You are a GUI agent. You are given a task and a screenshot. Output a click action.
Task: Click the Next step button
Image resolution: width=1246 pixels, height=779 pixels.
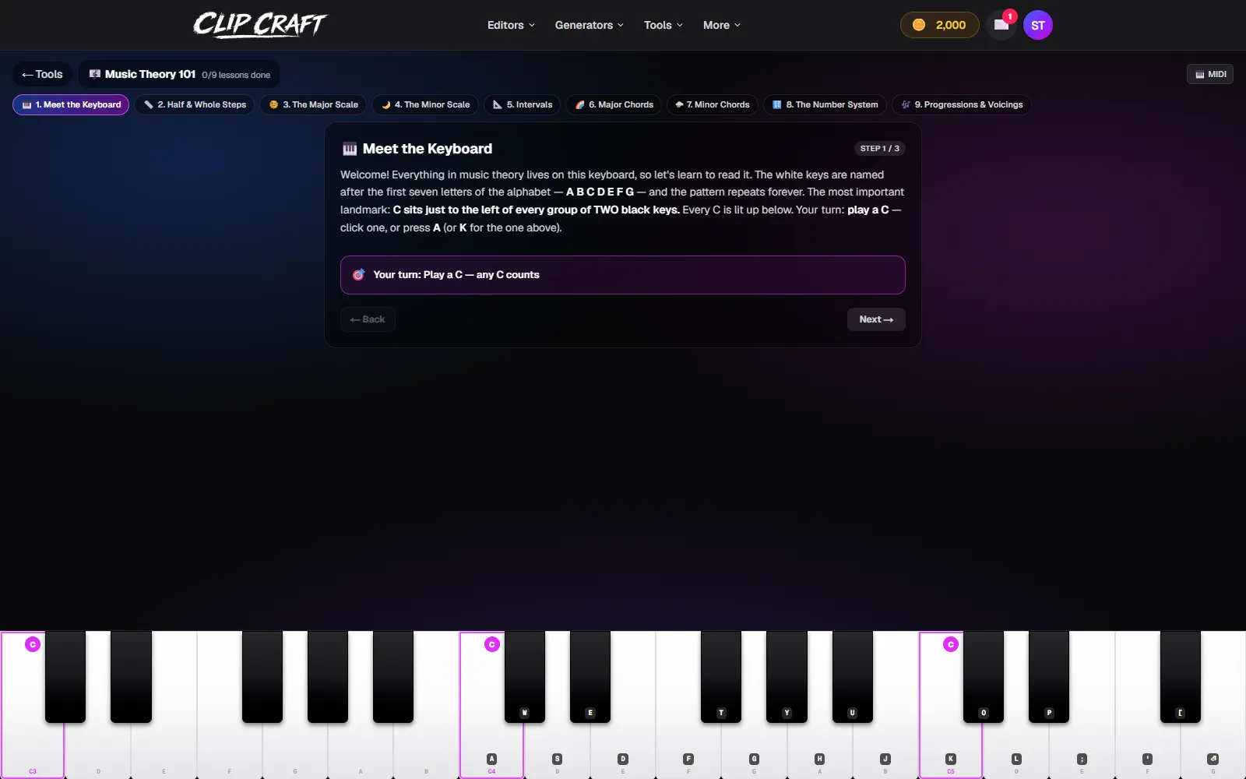coord(876,319)
